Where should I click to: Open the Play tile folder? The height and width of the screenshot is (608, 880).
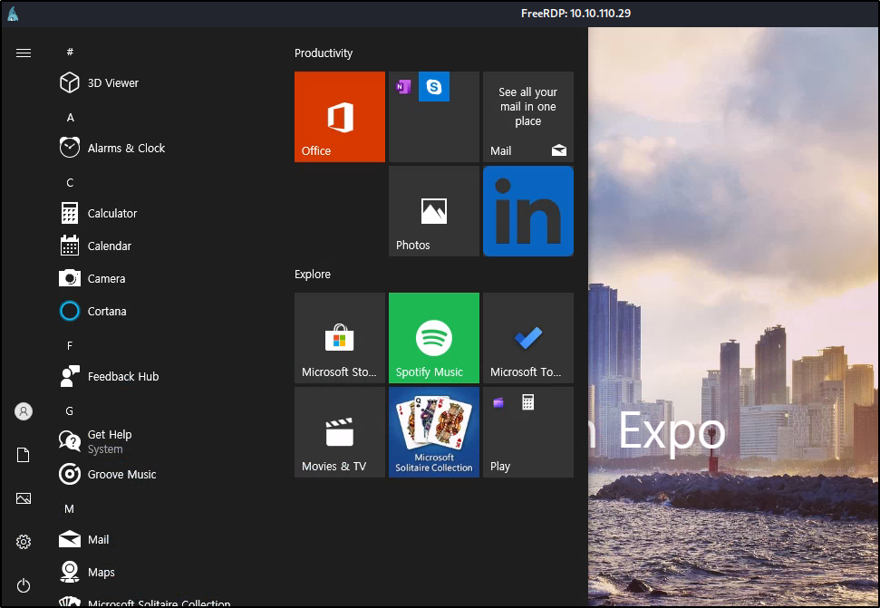tap(528, 432)
